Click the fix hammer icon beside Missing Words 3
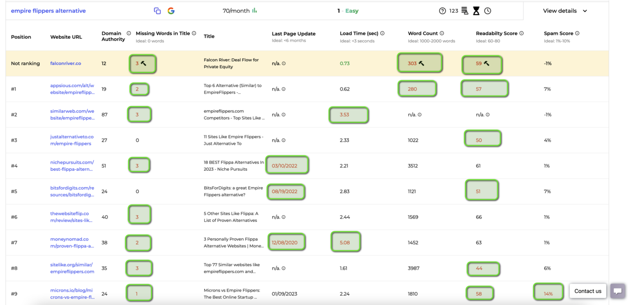Viewport: 631px width, 305px height. coord(148,63)
